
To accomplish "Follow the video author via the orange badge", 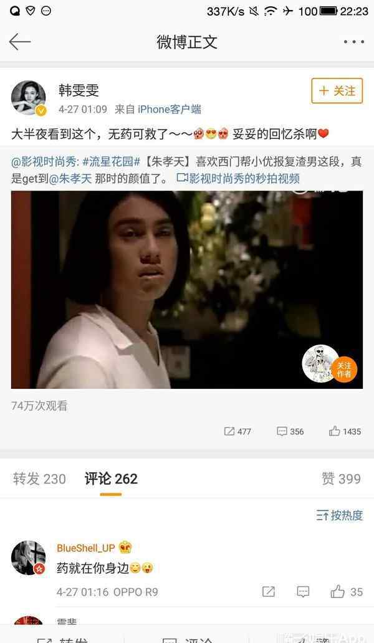I will (x=343, y=369).
